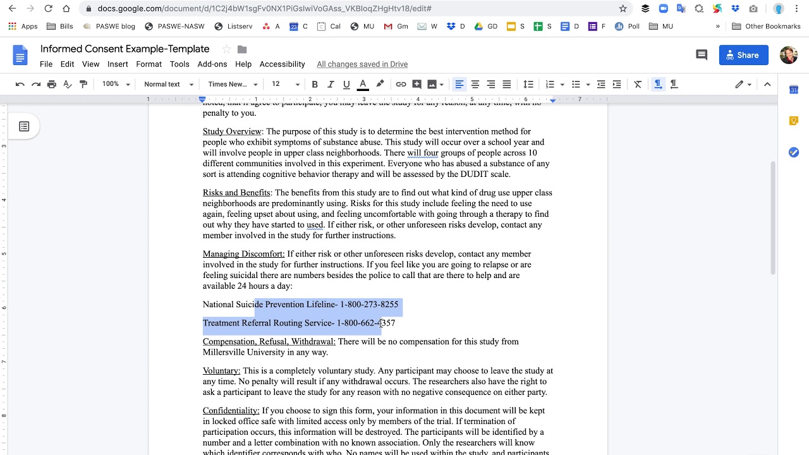Image resolution: width=809 pixels, height=455 pixels.
Task: Click the browser address bar URL
Action: (x=264, y=9)
